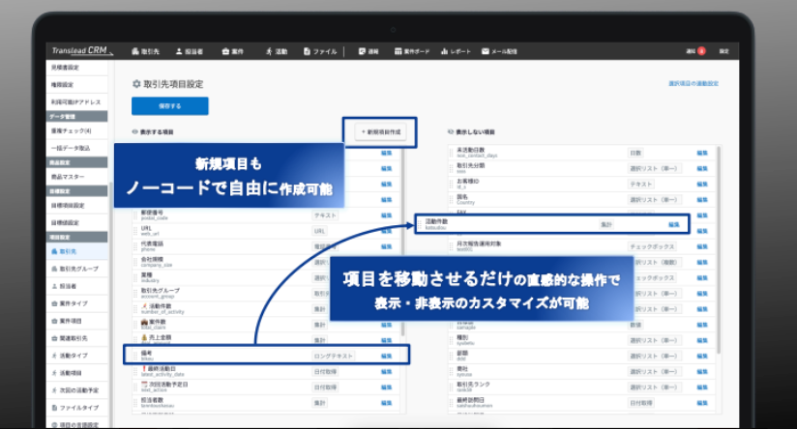Screen dimensions: 797x429
Task: Click the drag handle on URL row
Action: (x=135, y=231)
